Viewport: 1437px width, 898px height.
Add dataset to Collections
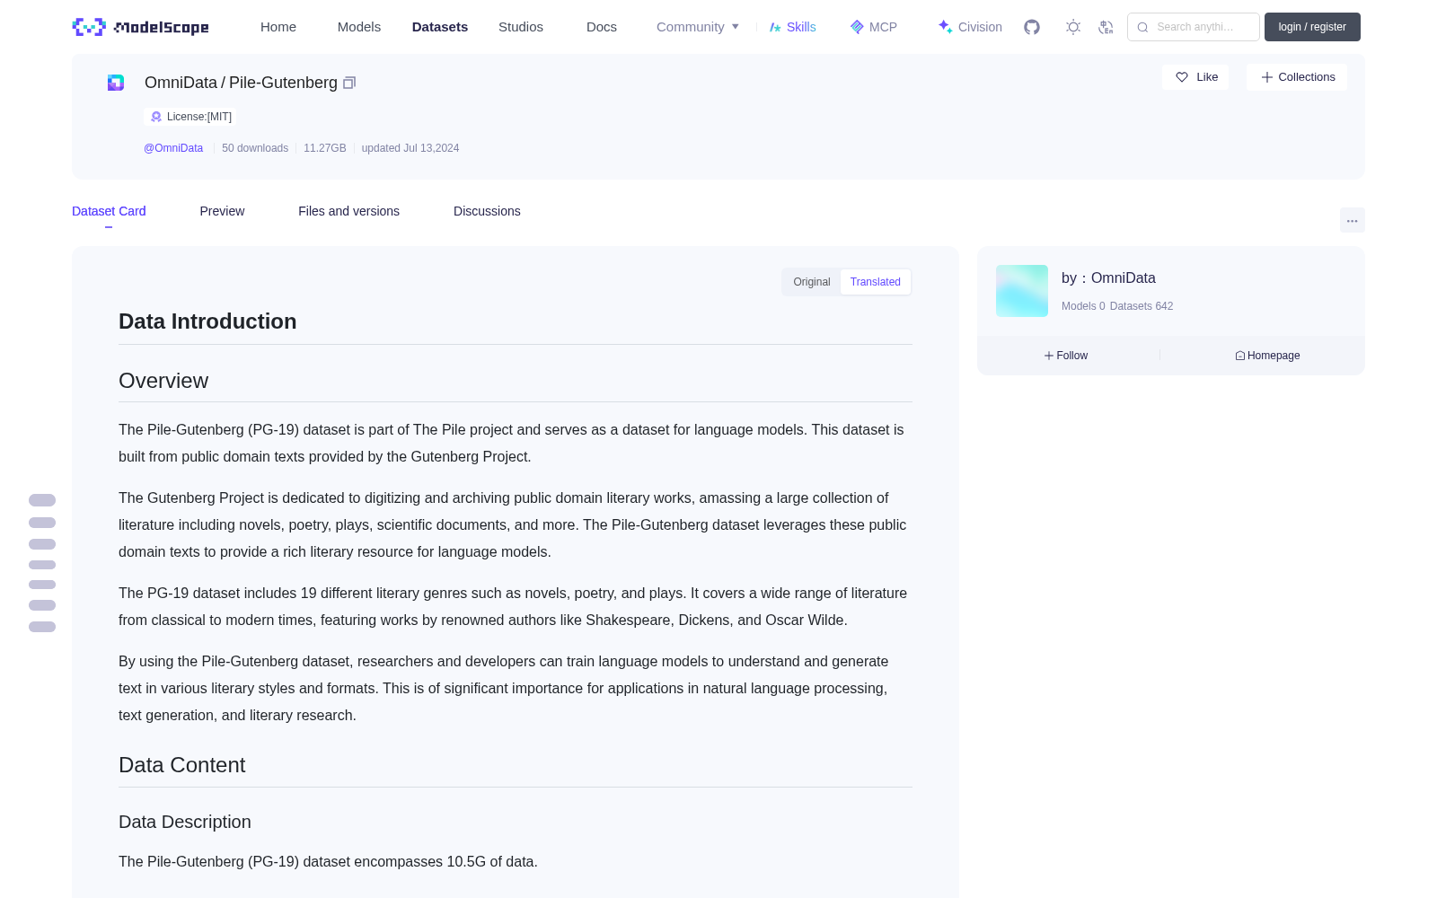pyautogui.click(x=1297, y=77)
